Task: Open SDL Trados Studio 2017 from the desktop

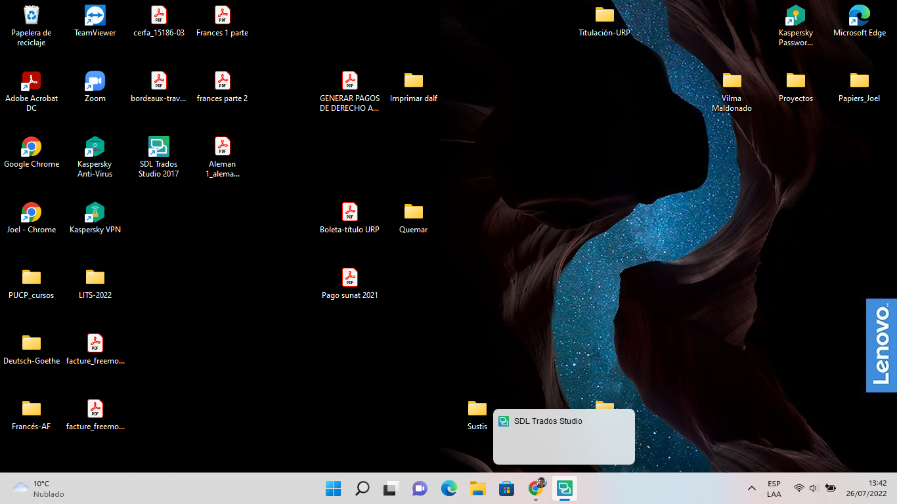Action: pos(158,147)
